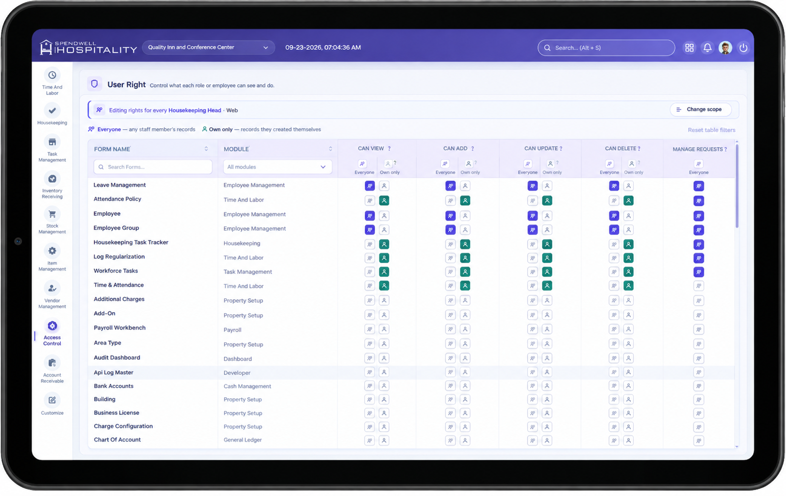Screen dimensions: 786x496
Task: Open the Quality Inn property dropdown
Action: (x=208, y=47)
